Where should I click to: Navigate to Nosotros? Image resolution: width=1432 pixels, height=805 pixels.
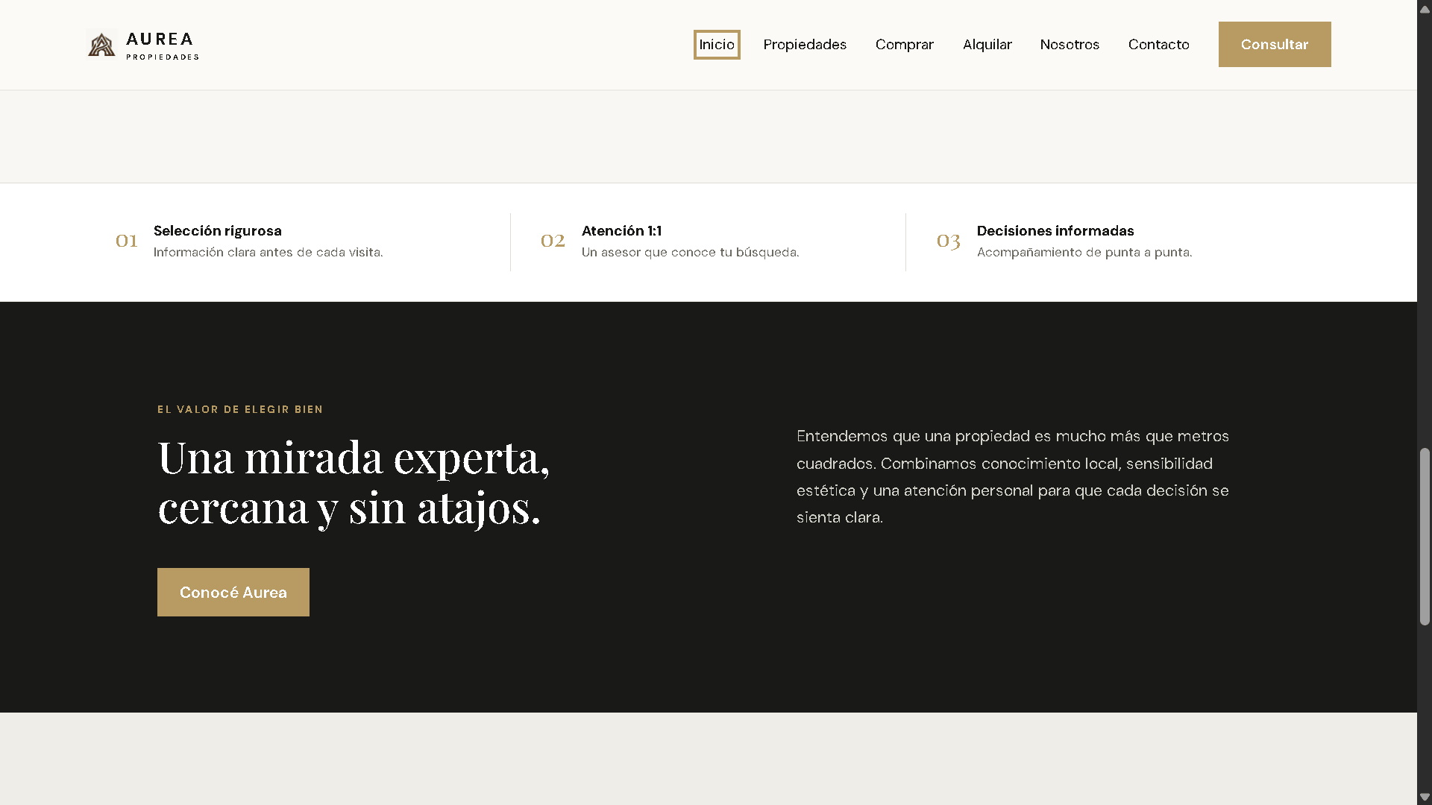point(1070,45)
